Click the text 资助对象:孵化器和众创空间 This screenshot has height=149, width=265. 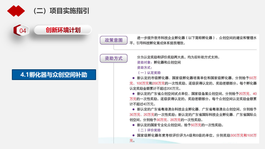point(159,62)
